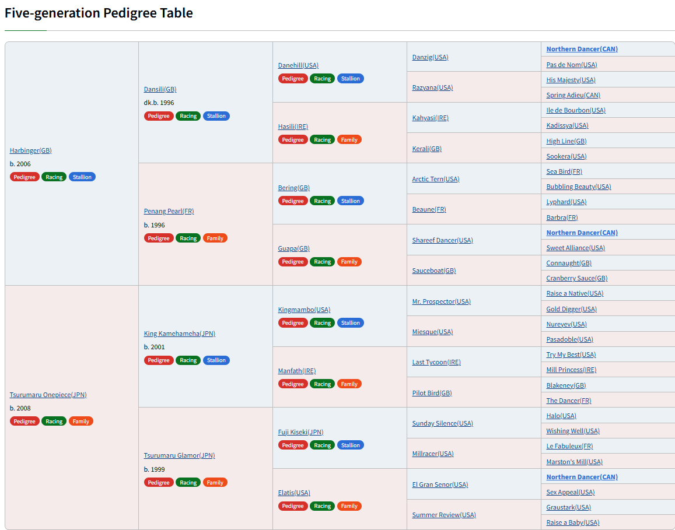This screenshot has height=530, width=675.
Task: Open Sea Bird(FR) link
Action: click(x=564, y=171)
